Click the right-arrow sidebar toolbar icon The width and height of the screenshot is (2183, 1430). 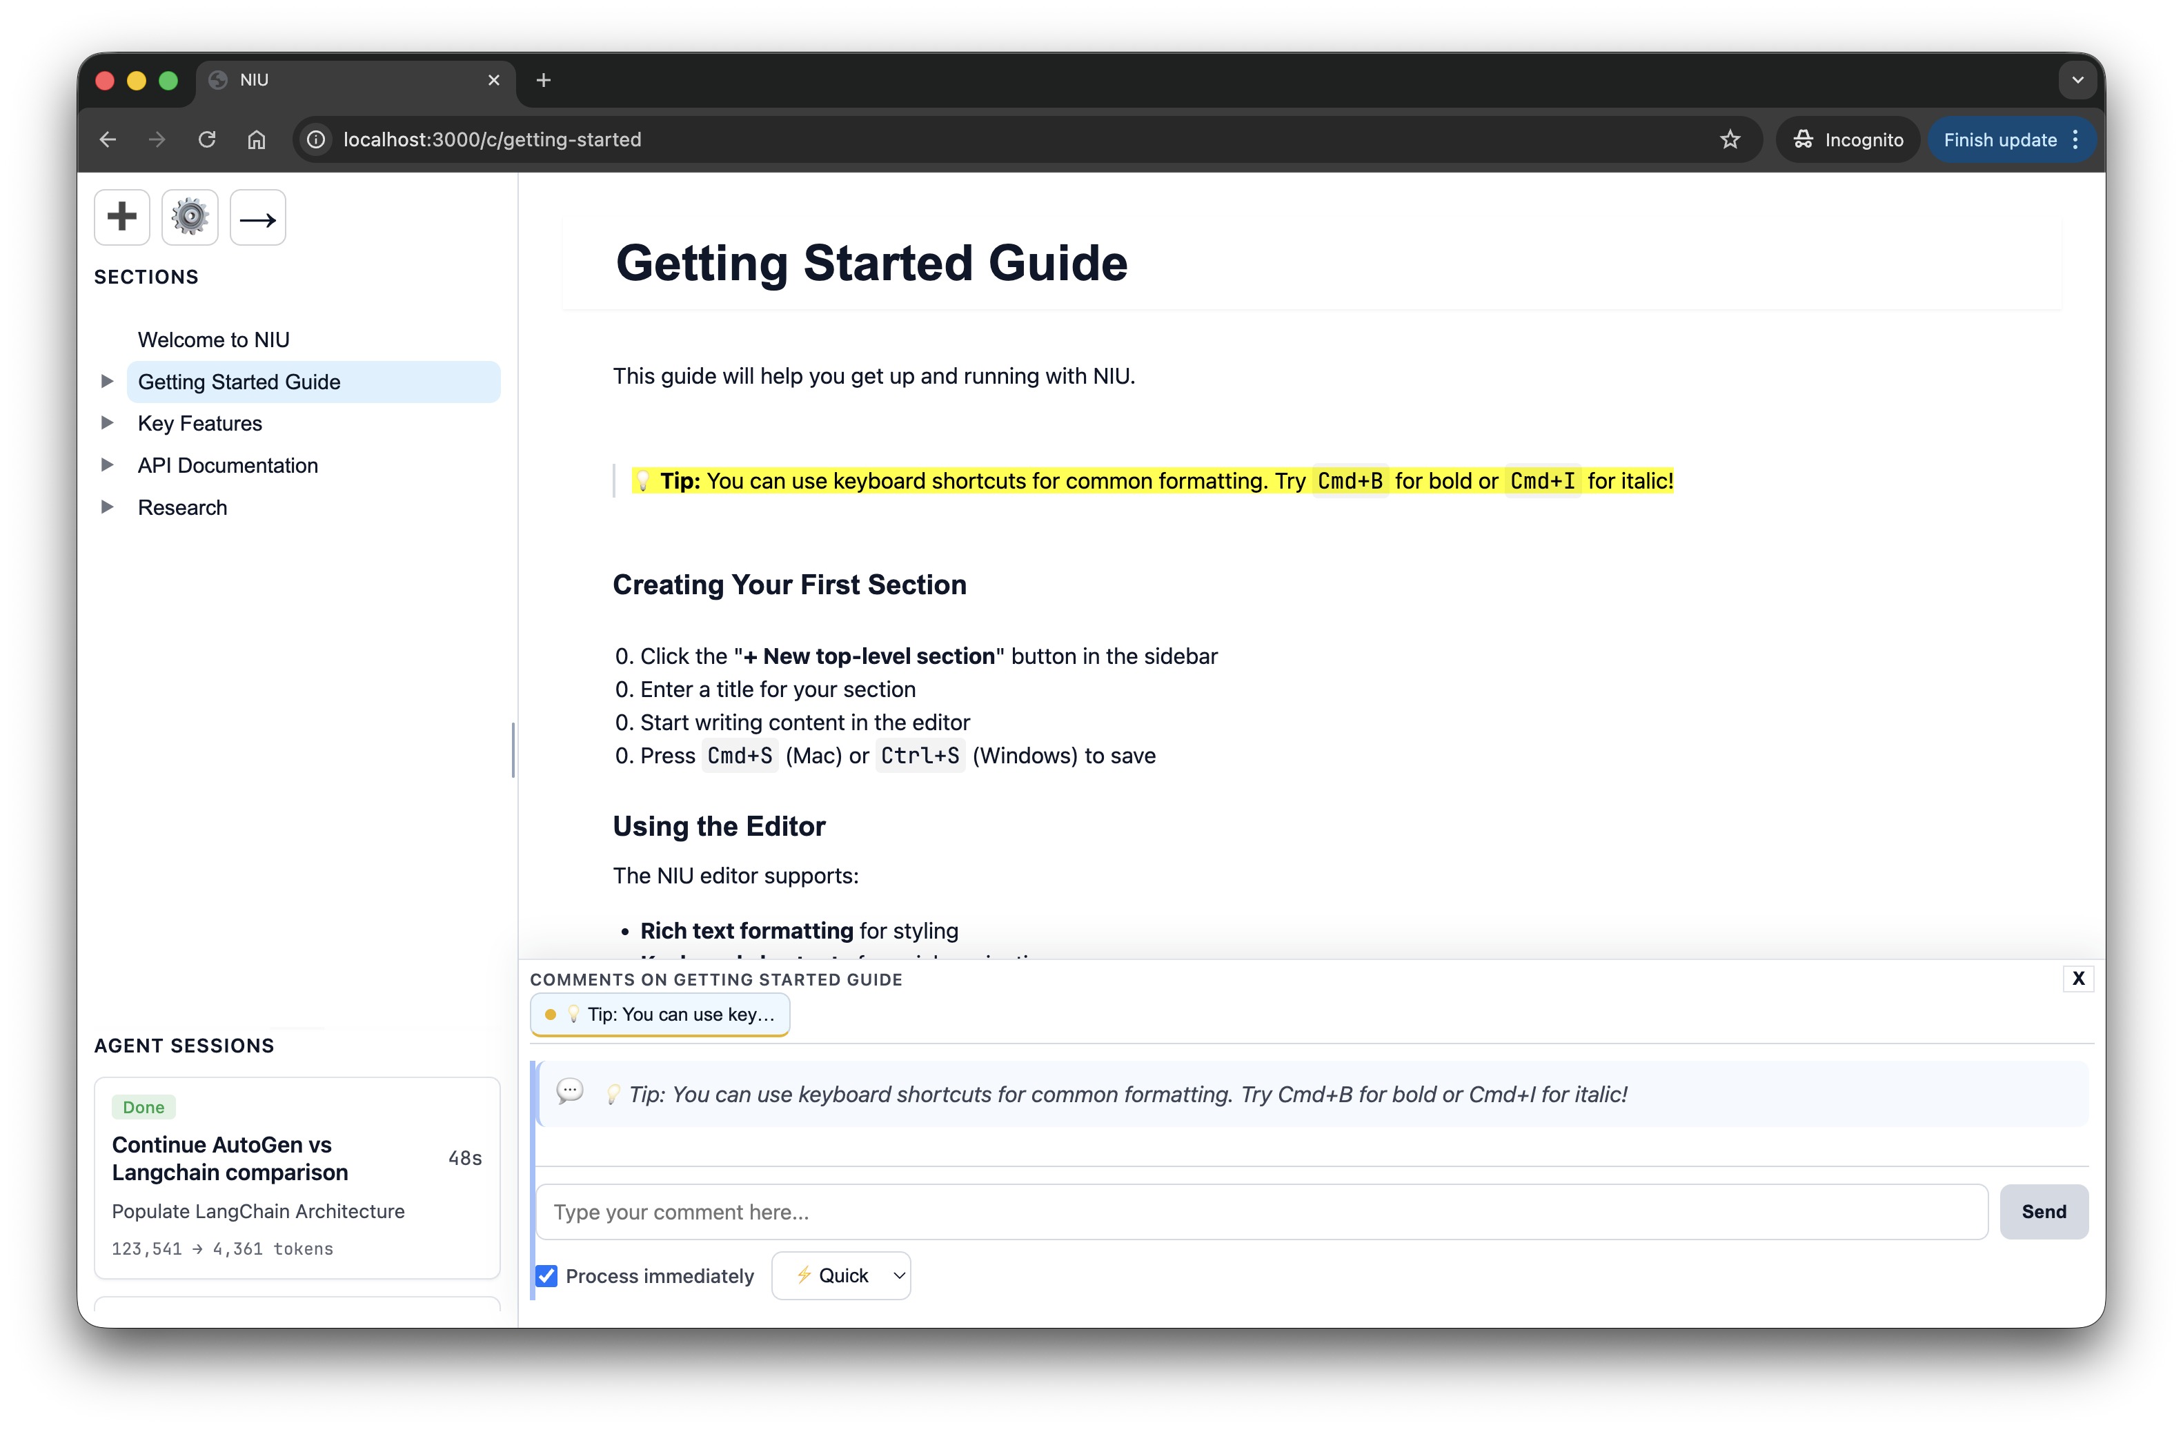pyautogui.click(x=258, y=217)
